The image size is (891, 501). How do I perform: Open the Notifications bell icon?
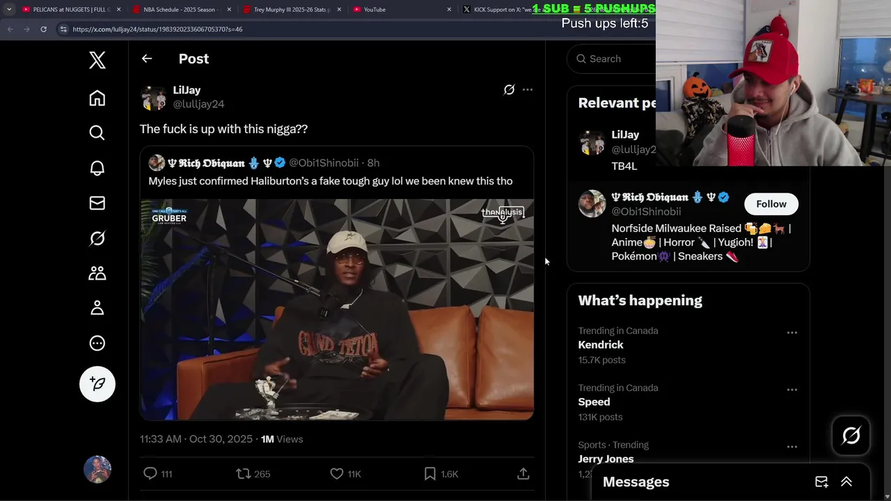[x=97, y=168]
